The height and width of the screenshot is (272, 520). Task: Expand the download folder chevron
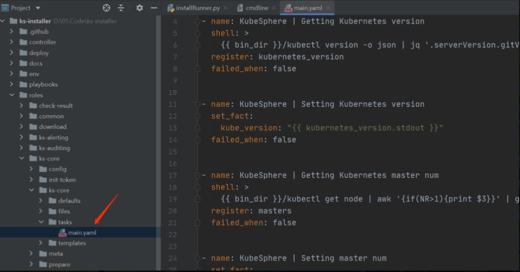[x=22, y=127]
